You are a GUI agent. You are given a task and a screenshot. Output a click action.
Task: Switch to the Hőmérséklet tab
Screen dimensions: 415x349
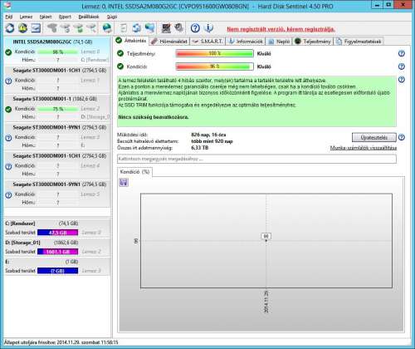tap(169, 42)
